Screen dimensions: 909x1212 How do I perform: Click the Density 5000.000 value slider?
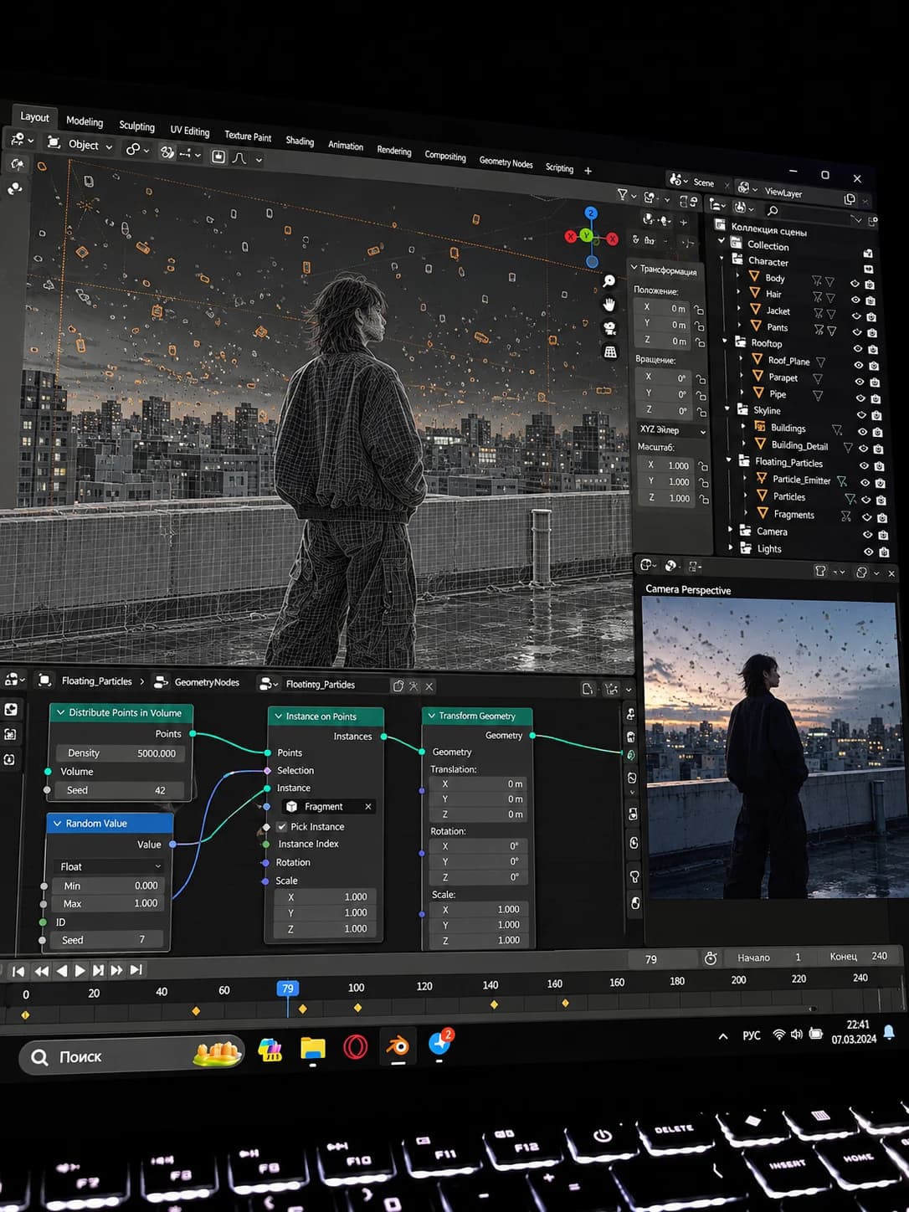119,753
